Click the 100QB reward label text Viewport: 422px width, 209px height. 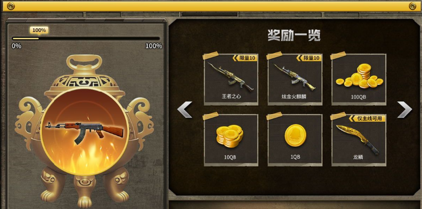(358, 97)
